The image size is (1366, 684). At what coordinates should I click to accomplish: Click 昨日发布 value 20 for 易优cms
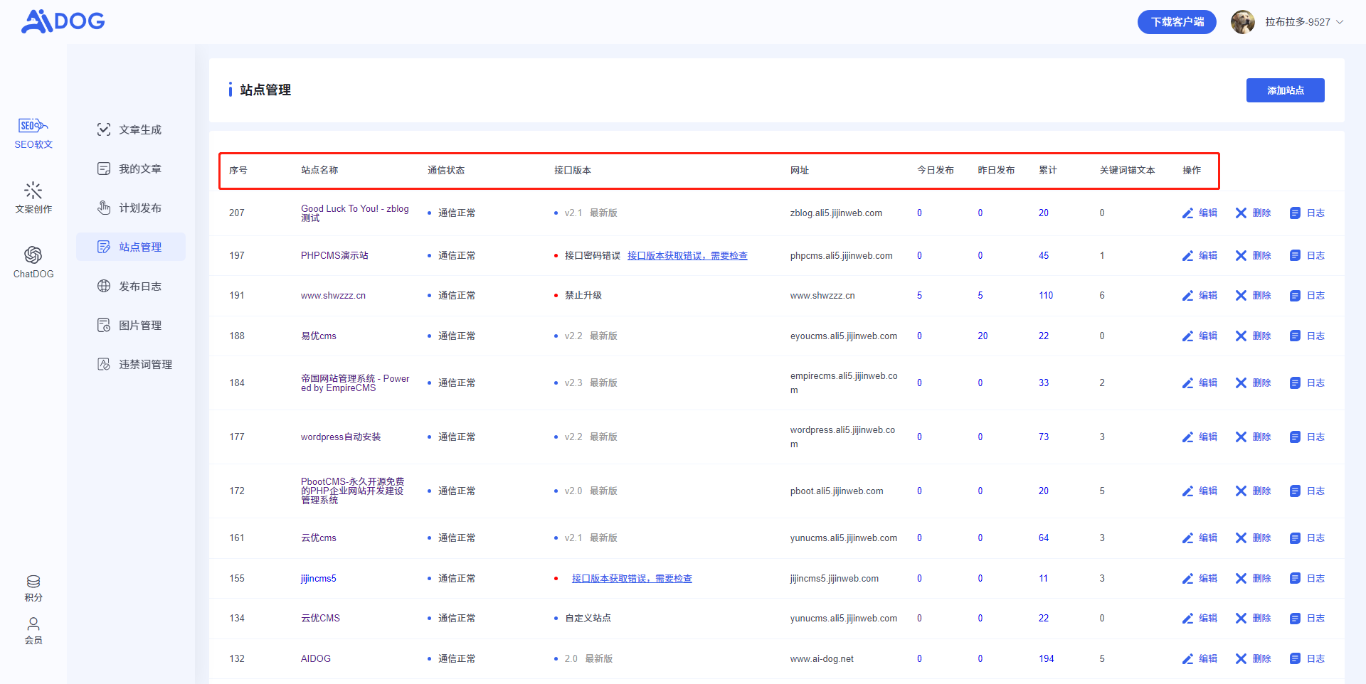coord(983,336)
